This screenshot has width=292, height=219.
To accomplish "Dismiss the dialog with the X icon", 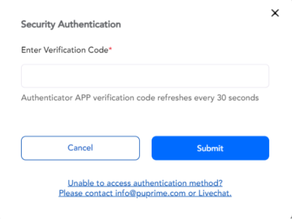I will [275, 13].
